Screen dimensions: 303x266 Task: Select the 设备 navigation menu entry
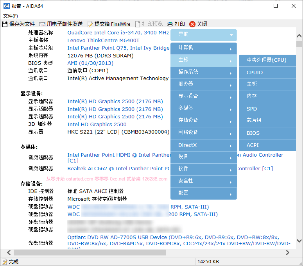click(204, 157)
